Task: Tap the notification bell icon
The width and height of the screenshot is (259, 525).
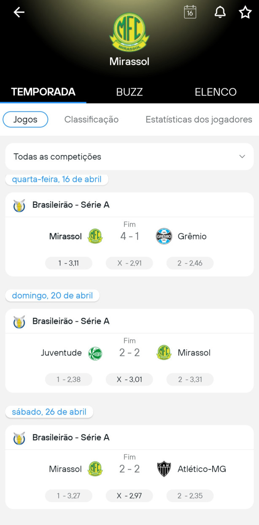Action: pos(220,12)
